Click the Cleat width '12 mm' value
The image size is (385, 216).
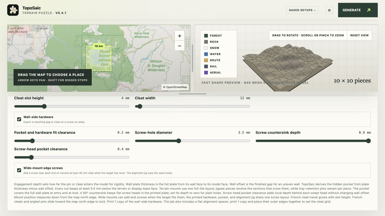point(245,98)
